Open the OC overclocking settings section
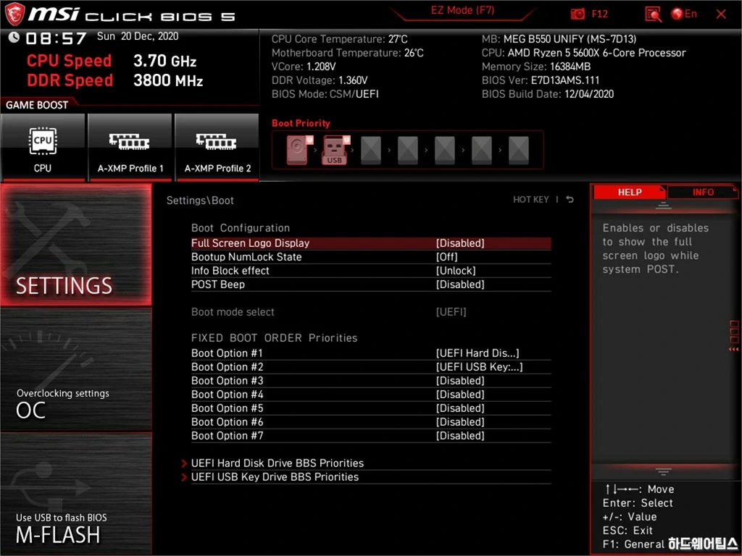This screenshot has width=742, height=556. [76, 370]
